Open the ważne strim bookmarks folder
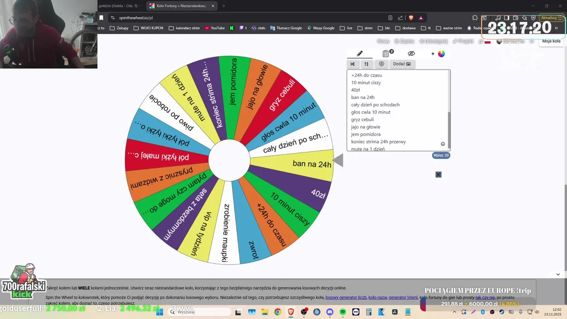The height and width of the screenshot is (319, 567). (449, 28)
